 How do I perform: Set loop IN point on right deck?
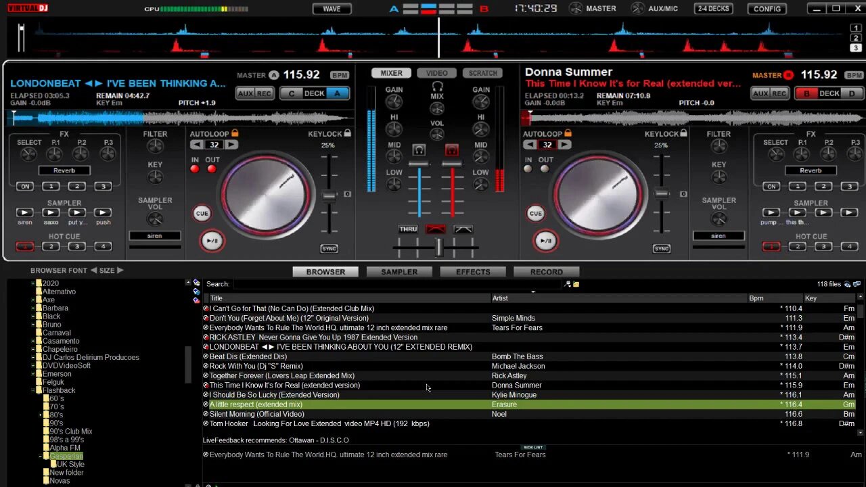(528, 168)
